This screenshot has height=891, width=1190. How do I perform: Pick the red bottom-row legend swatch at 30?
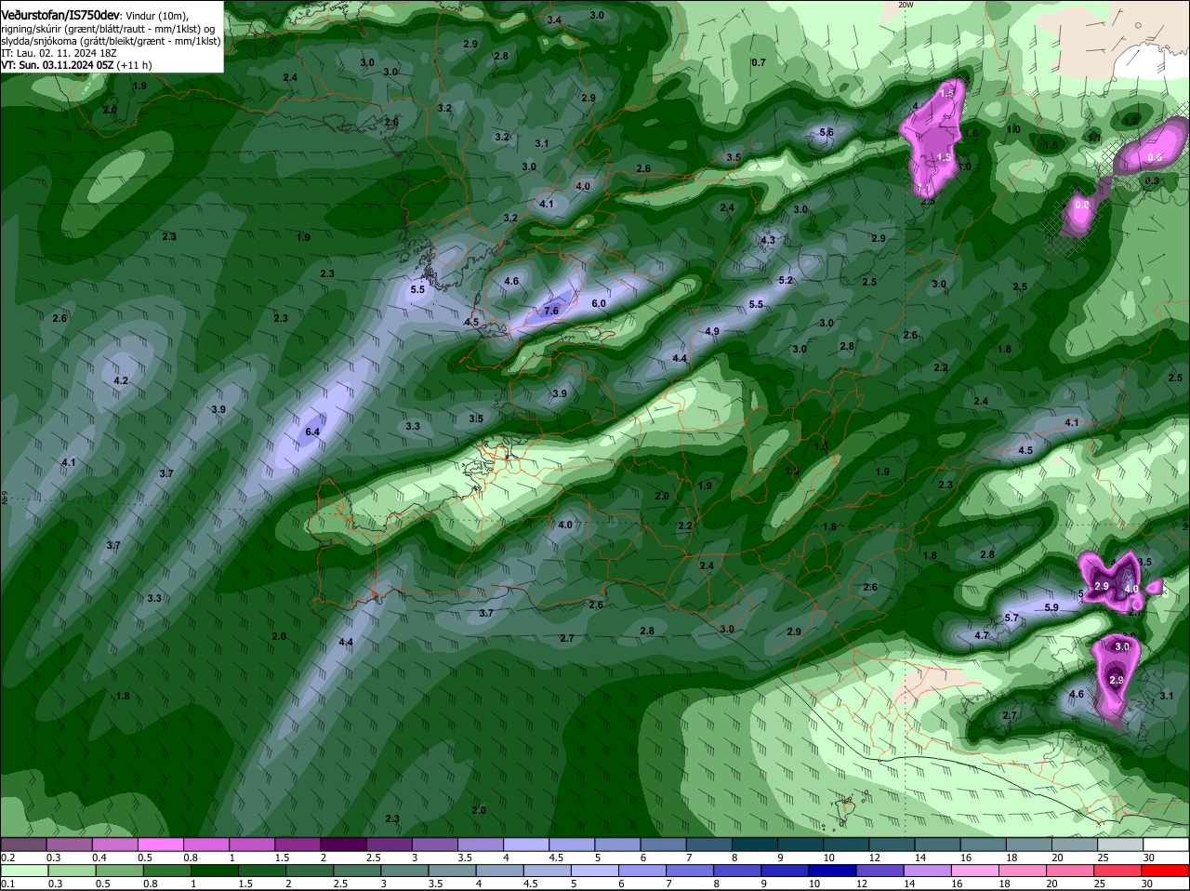point(1166,871)
